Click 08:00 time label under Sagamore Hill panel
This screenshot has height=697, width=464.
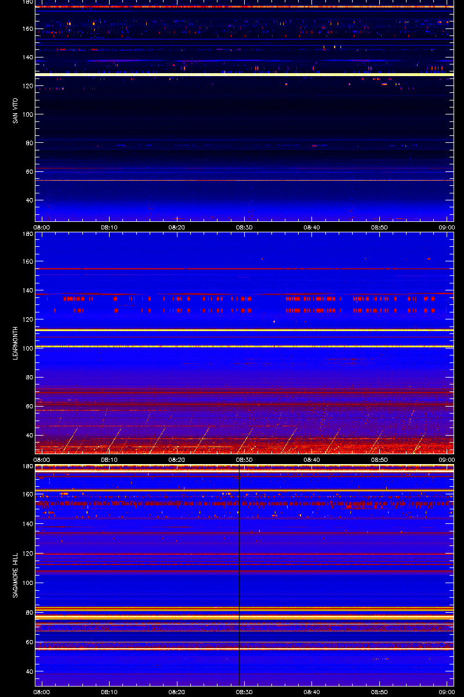click(x=42, y=692)
